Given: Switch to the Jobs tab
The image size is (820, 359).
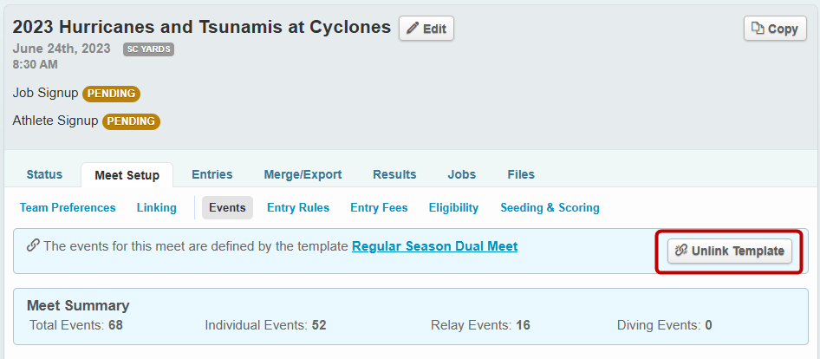Looking at the screenshot, I should coord(461,174).
